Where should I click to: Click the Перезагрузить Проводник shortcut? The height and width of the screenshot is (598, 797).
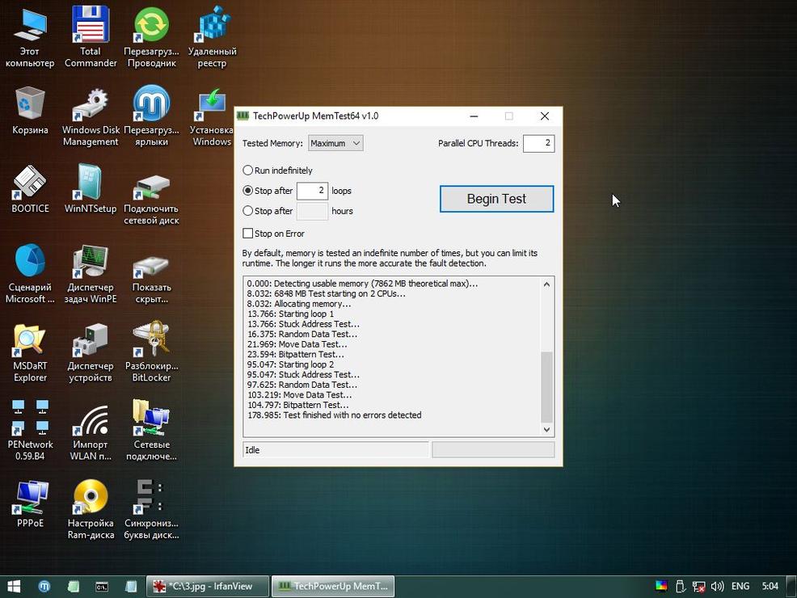(x=151, y=36)
